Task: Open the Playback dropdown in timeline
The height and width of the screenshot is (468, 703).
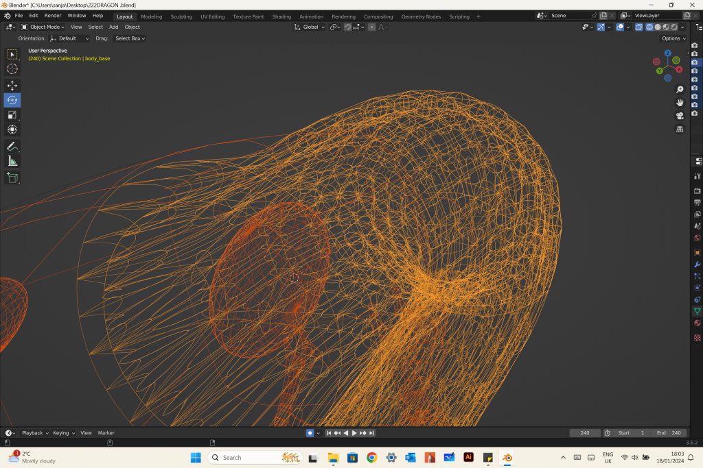Action: click(x=35, y=433)
